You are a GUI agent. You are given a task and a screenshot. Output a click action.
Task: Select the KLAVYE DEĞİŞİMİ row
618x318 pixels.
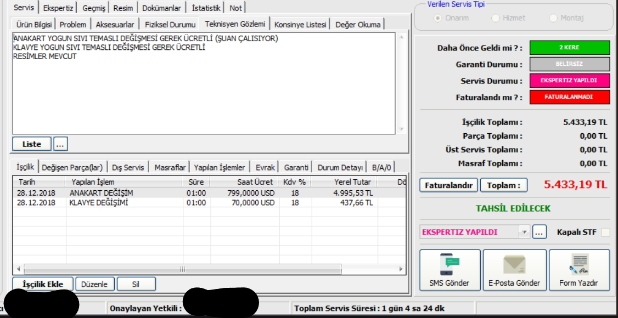click(x=209, y=203)
